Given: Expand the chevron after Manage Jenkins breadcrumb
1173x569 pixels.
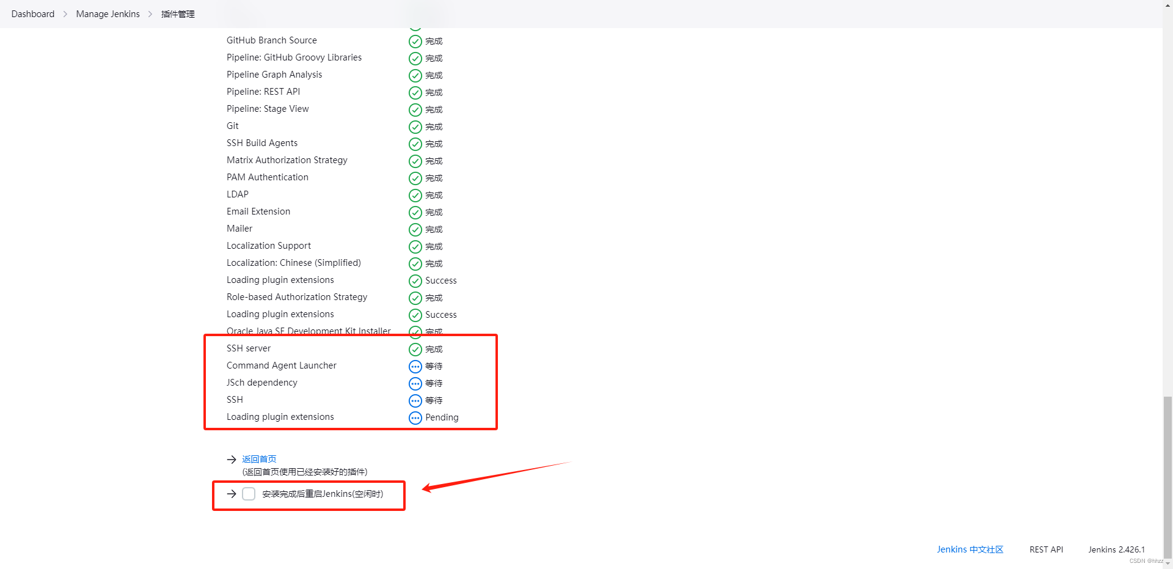Looking at the screenshot, I should pos(150,14).
